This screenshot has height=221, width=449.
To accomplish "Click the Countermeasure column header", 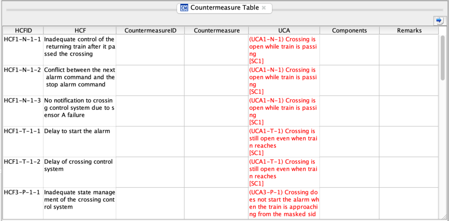I will point(217,30).
